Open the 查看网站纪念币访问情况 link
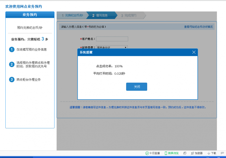Image resolution: width=226 pixels, height=158 pixels. coord(198,27)
